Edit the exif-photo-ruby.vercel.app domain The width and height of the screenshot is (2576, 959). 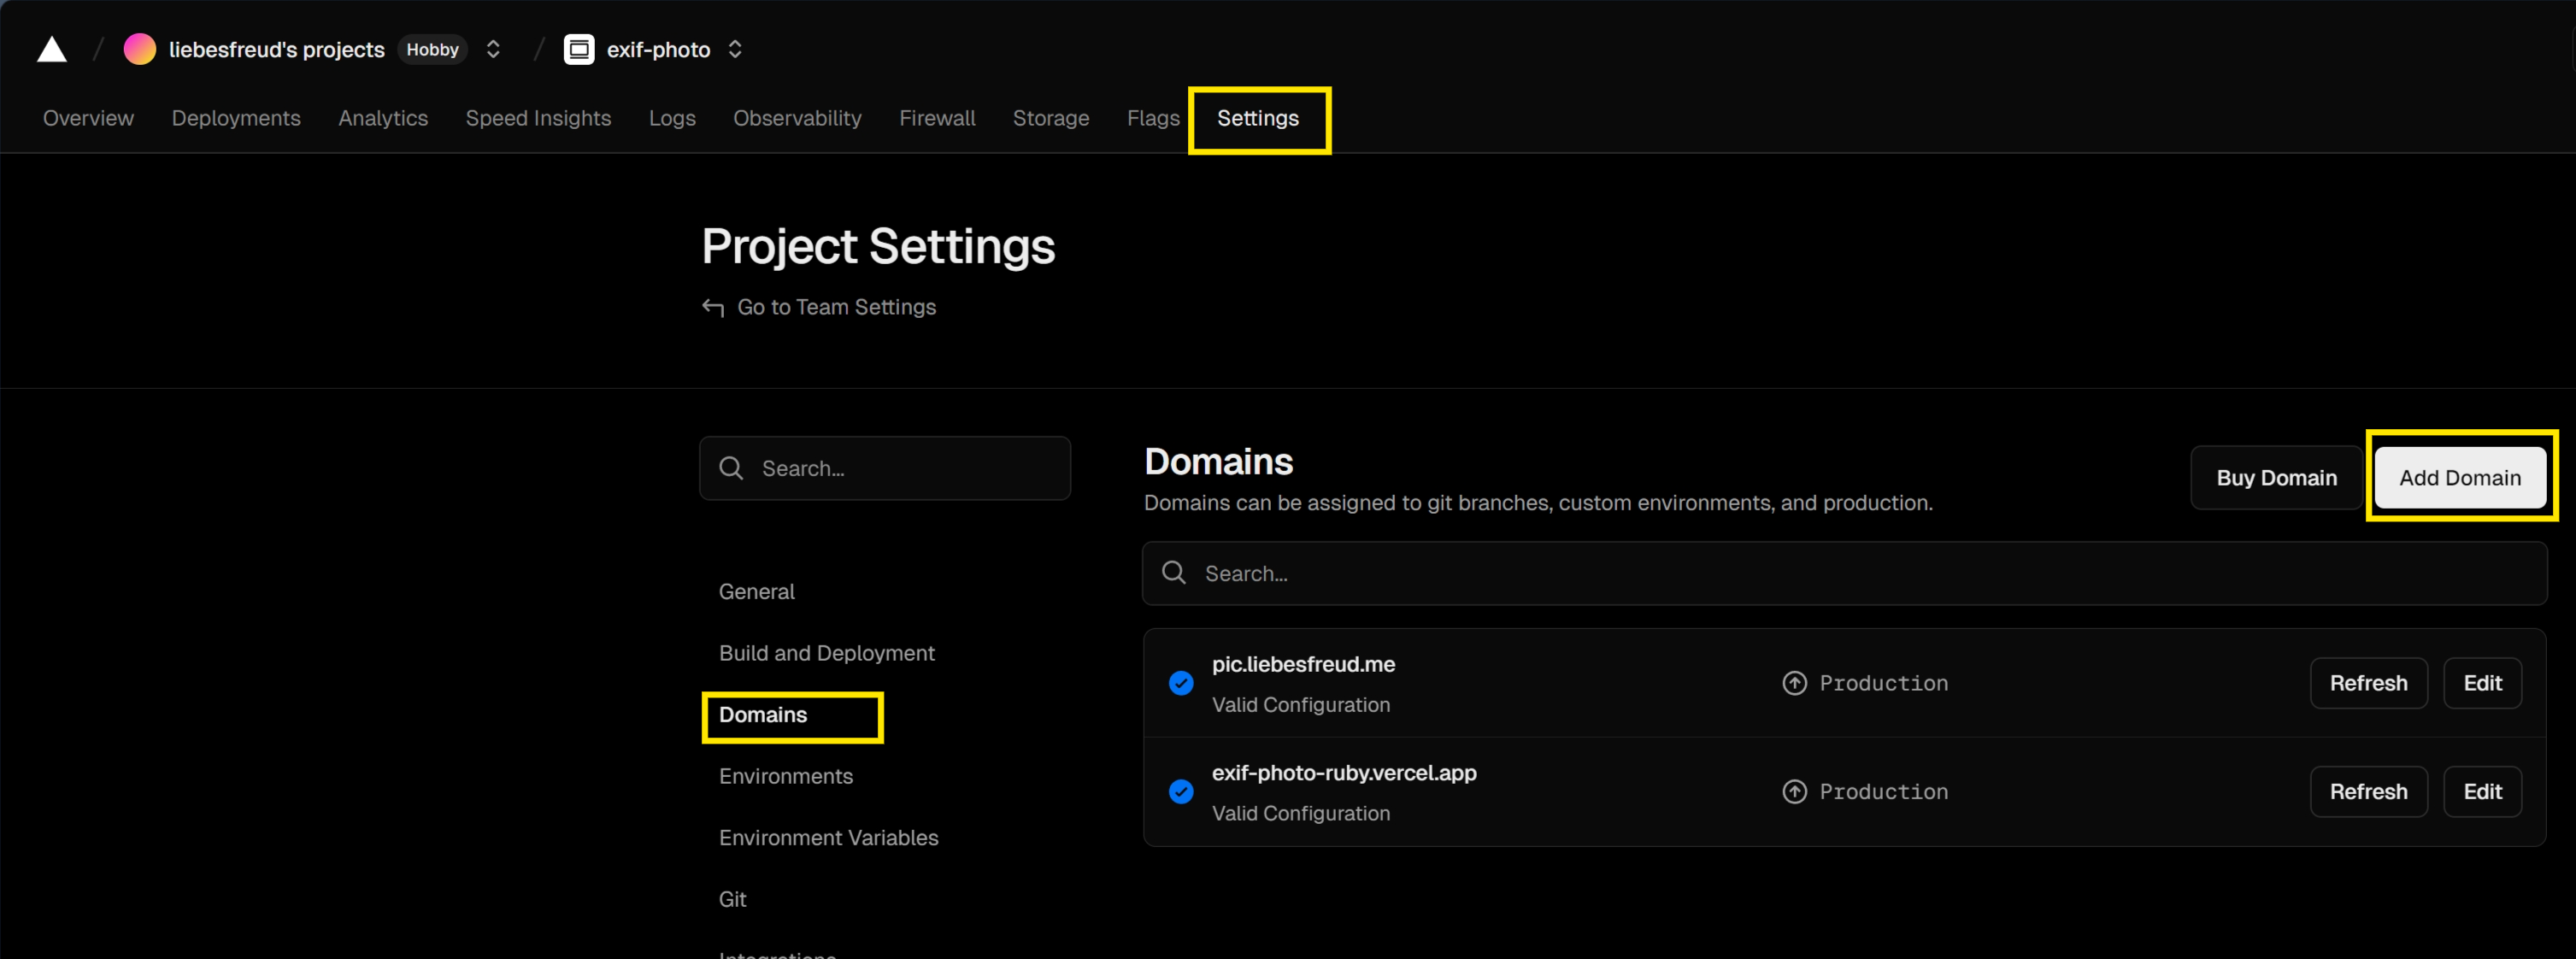[x=2482, y=792]
